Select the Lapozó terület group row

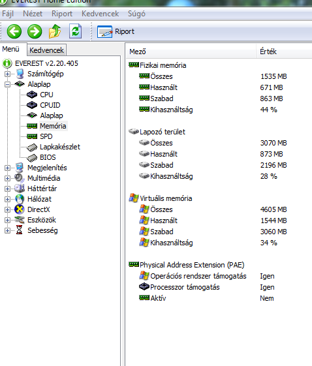(157, 132)
